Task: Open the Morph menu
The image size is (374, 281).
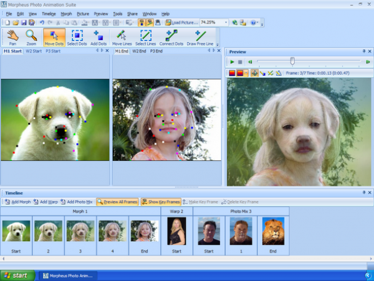Action: (65, 13)
